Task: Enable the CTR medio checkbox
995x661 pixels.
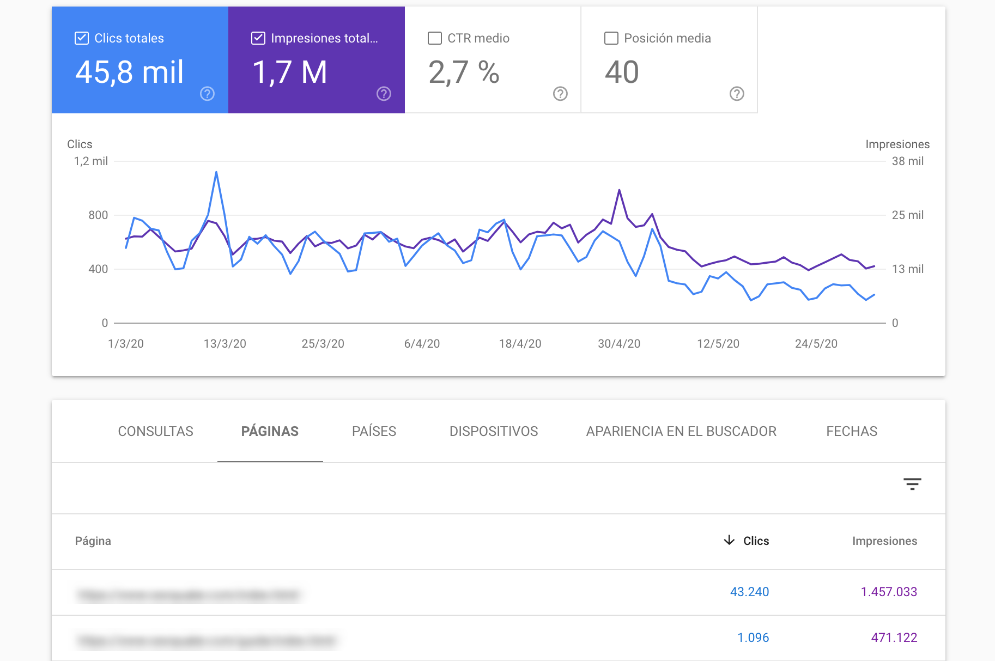Action: coord(435,38)
